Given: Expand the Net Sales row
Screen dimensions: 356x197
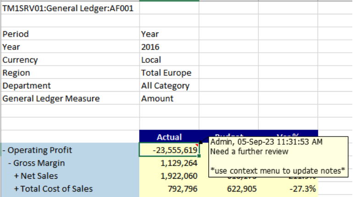Looking at the screenshot, I should [x=17, y=176].
